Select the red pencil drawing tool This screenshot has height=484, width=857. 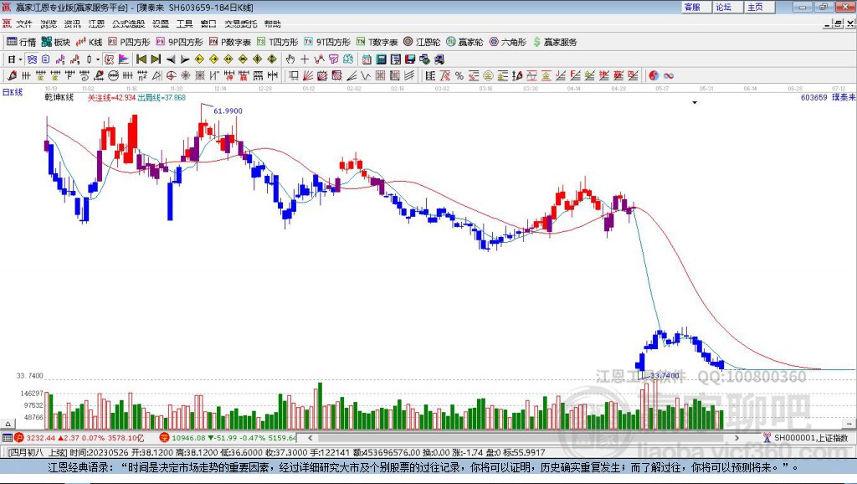pos(12,76)
